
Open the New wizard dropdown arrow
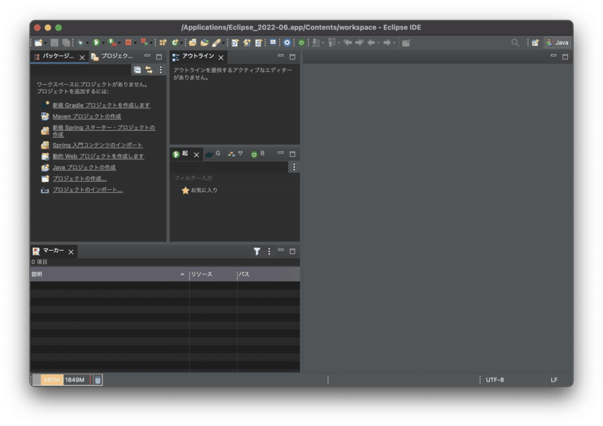coord(46,42)
